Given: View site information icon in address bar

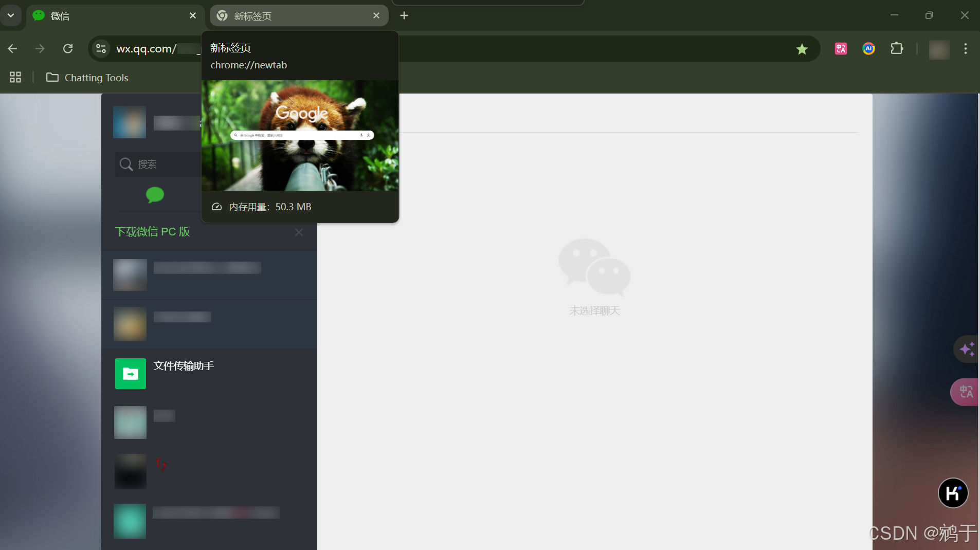Looking at the screenshot, I should coord(101,49).
